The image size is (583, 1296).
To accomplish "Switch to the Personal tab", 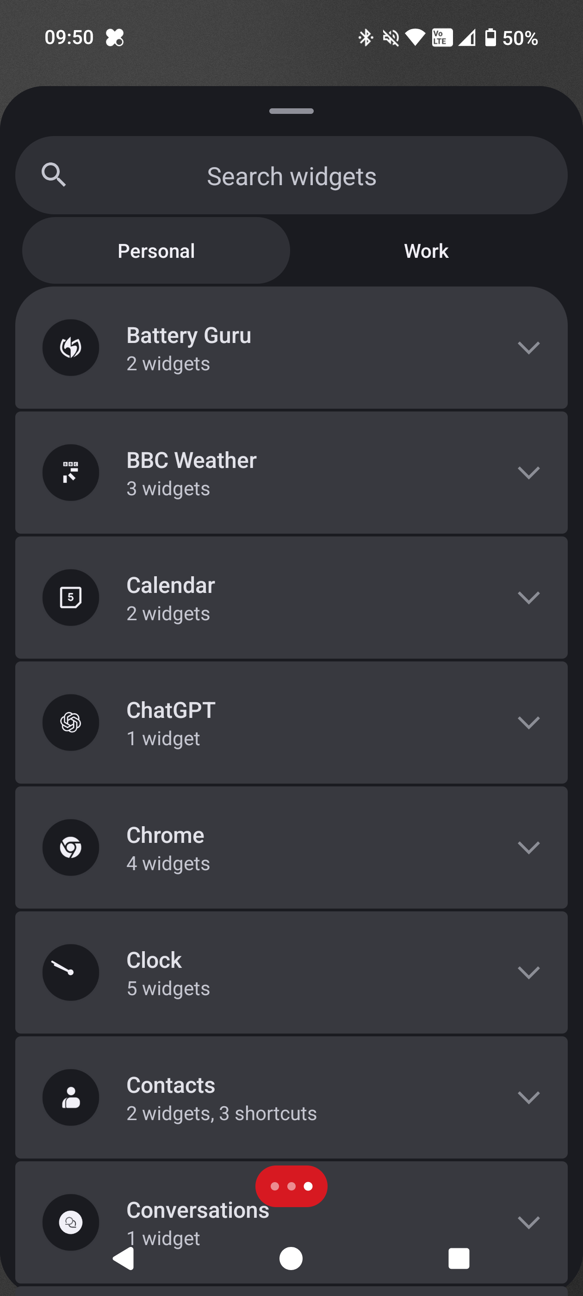I will coord(156,250).
